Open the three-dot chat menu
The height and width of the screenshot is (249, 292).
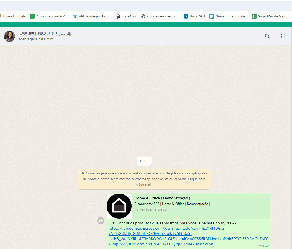(x=281, y=36)
